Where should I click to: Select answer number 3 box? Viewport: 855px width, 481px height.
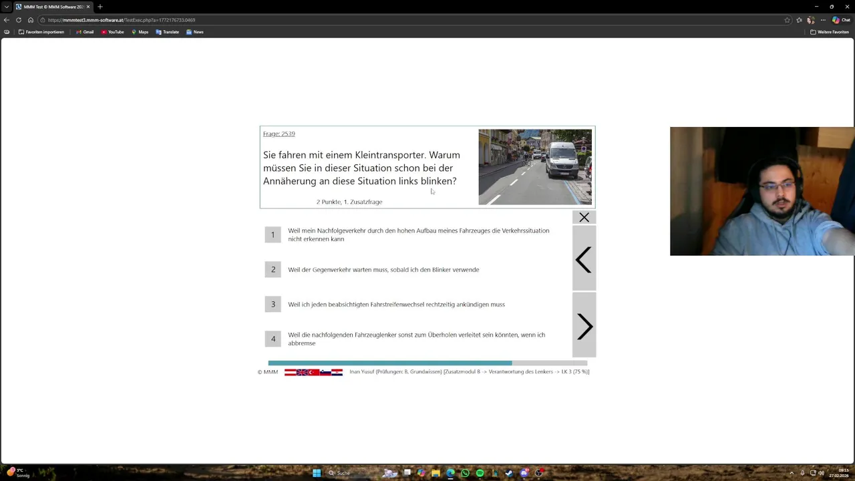(x=273, y=304)
